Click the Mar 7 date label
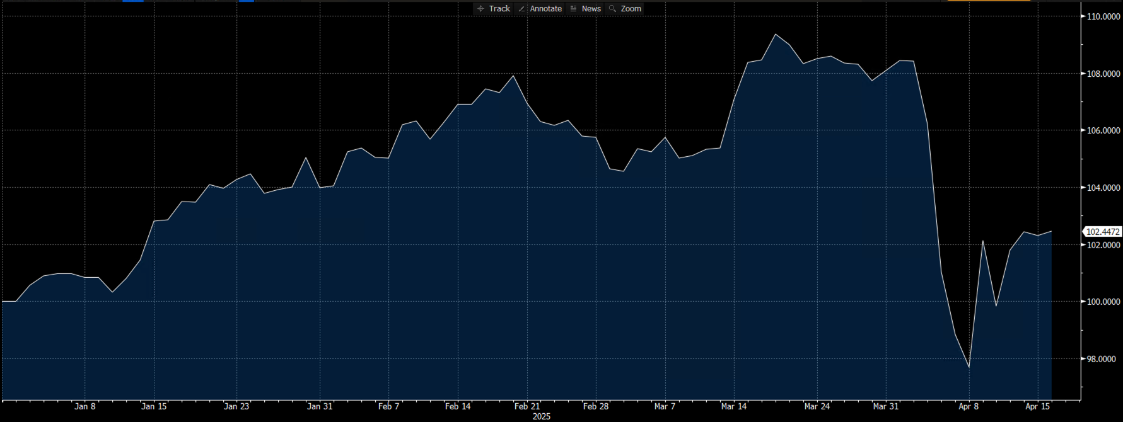This screenshot has height=422, width=1123. coord(665,406)
